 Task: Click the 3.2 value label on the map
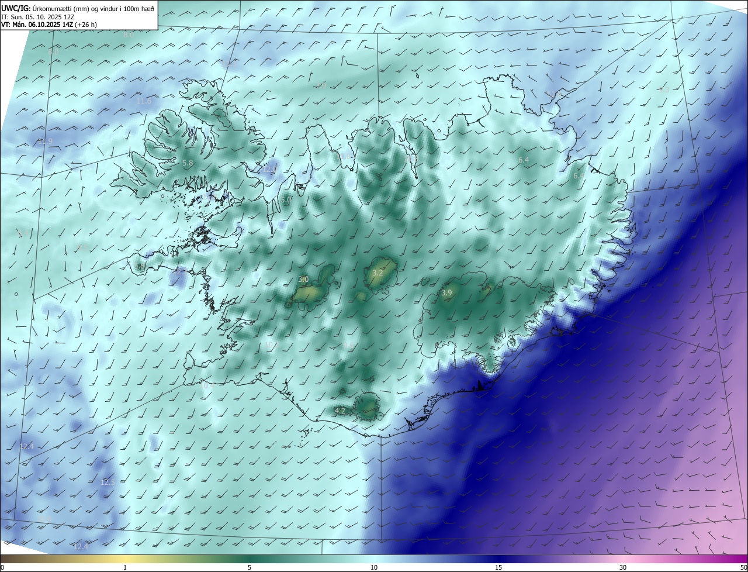click(378, 273)
